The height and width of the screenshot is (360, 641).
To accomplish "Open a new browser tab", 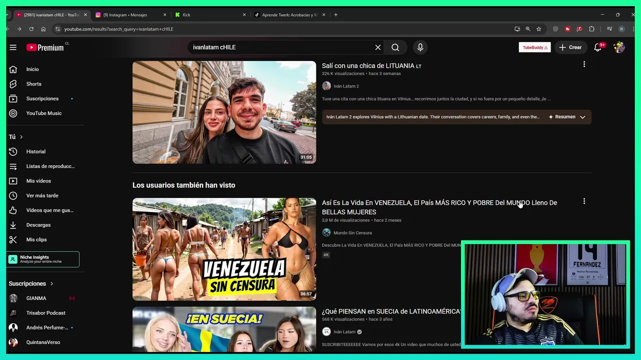I will 336,15.
